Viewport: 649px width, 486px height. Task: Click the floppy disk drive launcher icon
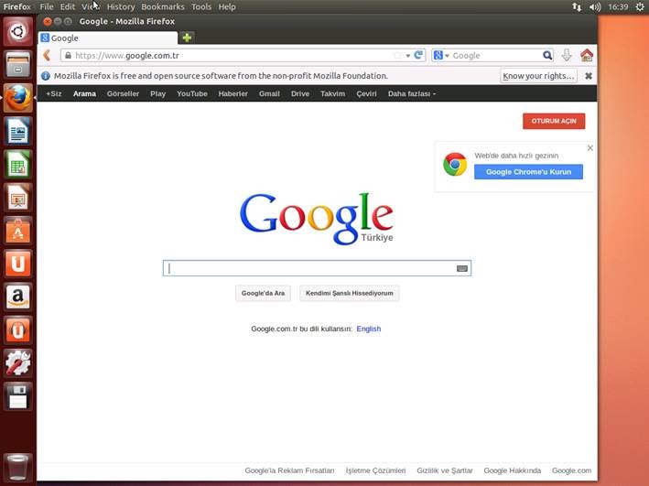17,396
